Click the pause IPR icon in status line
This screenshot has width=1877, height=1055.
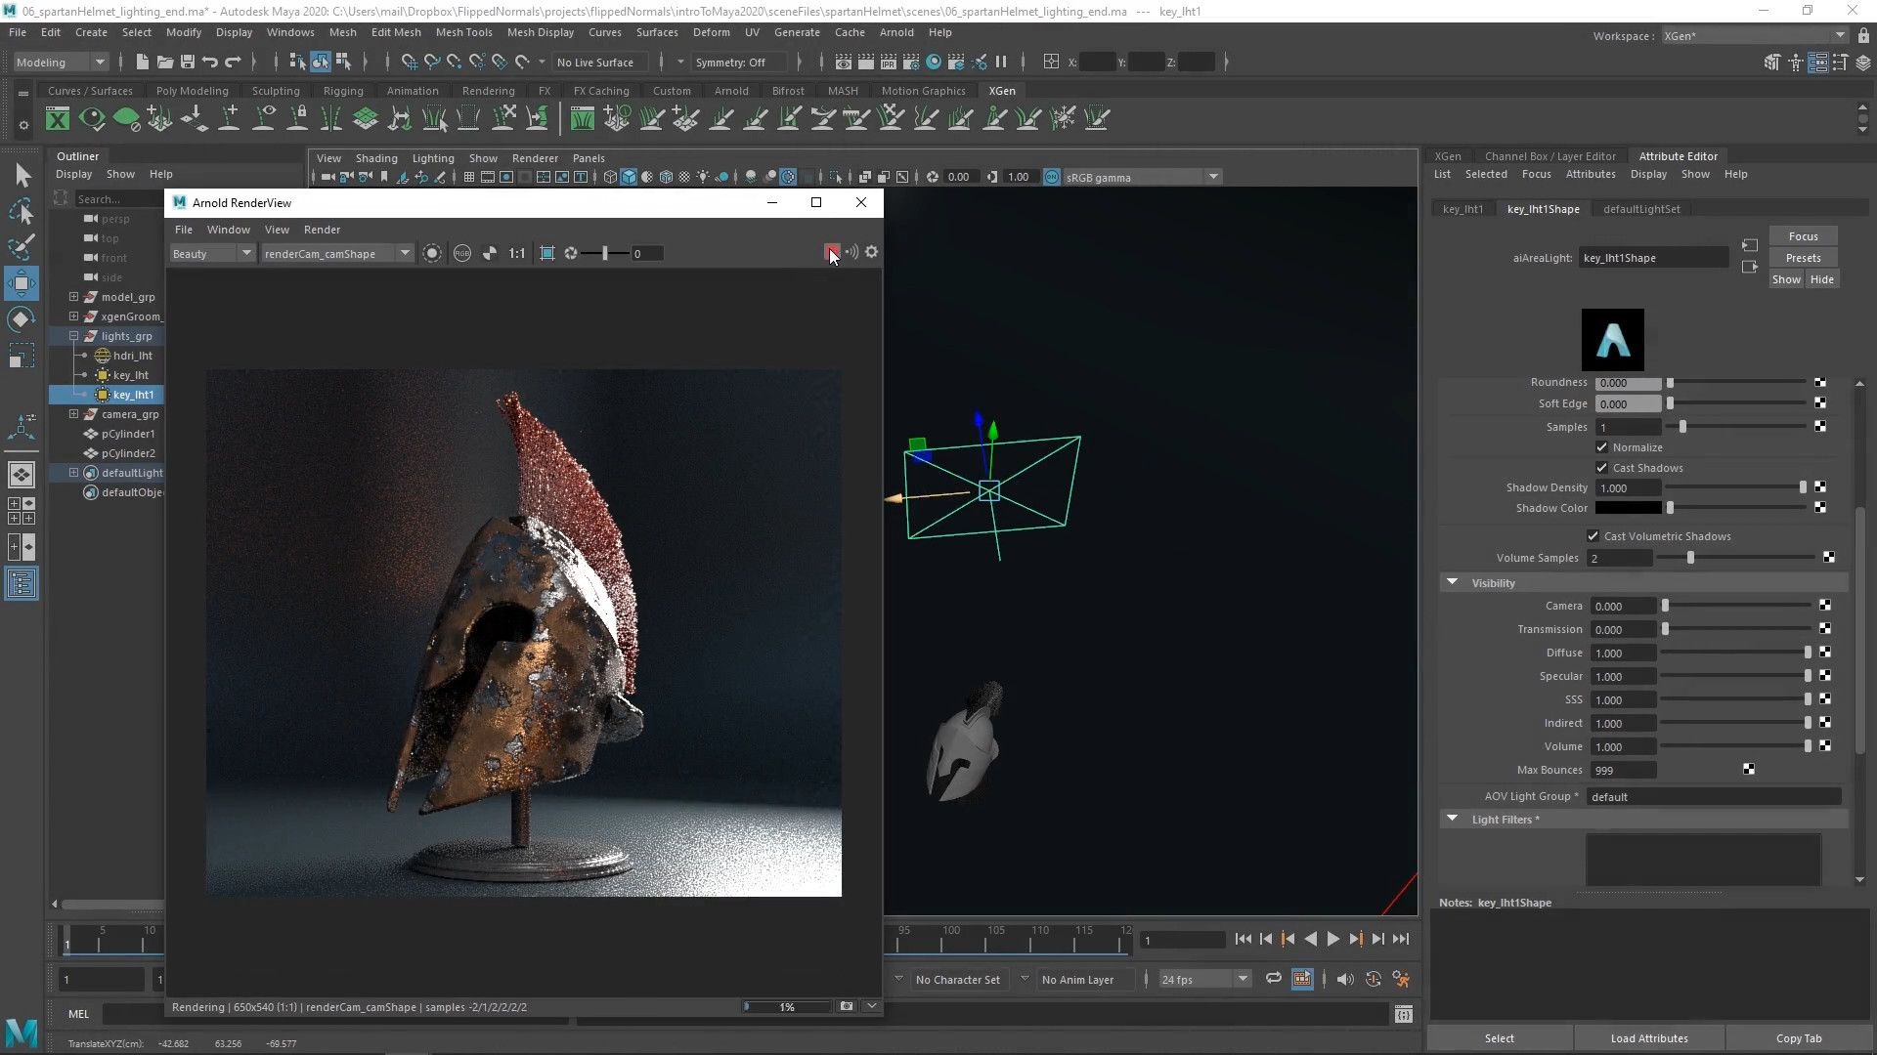(1001, 62)
